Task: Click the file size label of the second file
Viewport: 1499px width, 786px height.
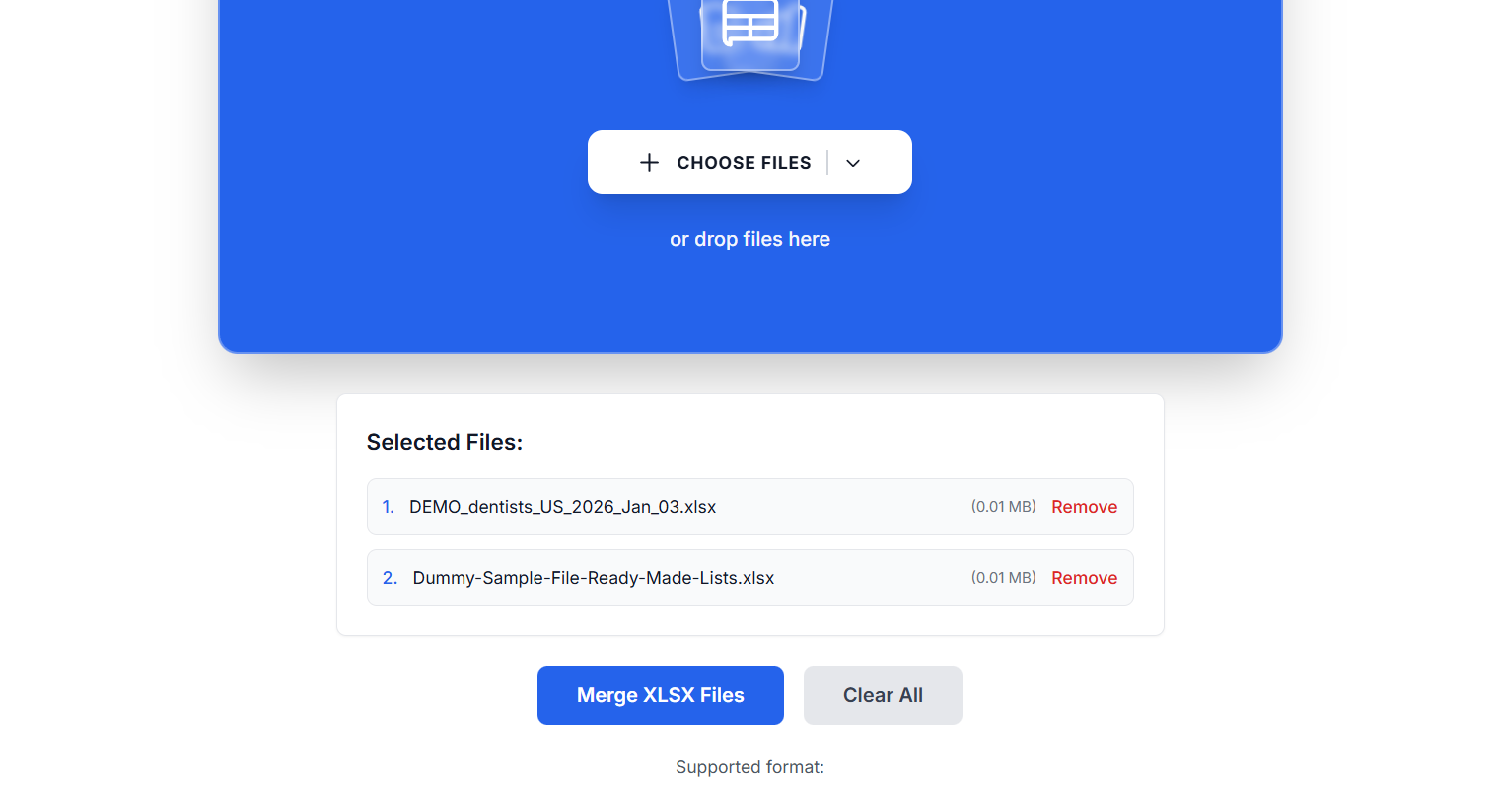Action: (1004, 577)
